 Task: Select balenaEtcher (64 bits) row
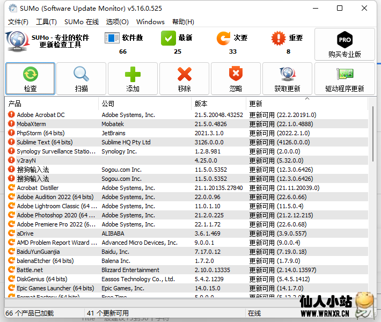(x=186, y=260)
